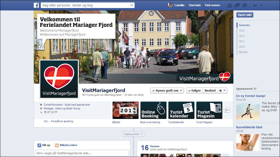The height and width of the screenshot is (157, 280).
Task: Click the Turistkalender label link
Action: [176, 122]
